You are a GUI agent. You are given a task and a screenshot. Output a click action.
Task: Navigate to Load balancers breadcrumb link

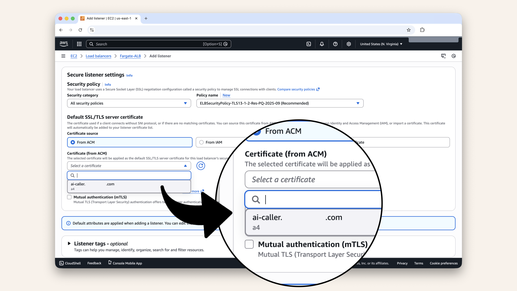pyautogui.click(x=98, y=56)
